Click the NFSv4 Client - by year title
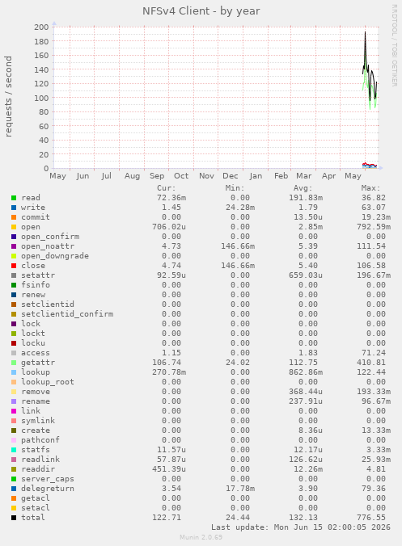Screen dimensions: 402x546 201,11
